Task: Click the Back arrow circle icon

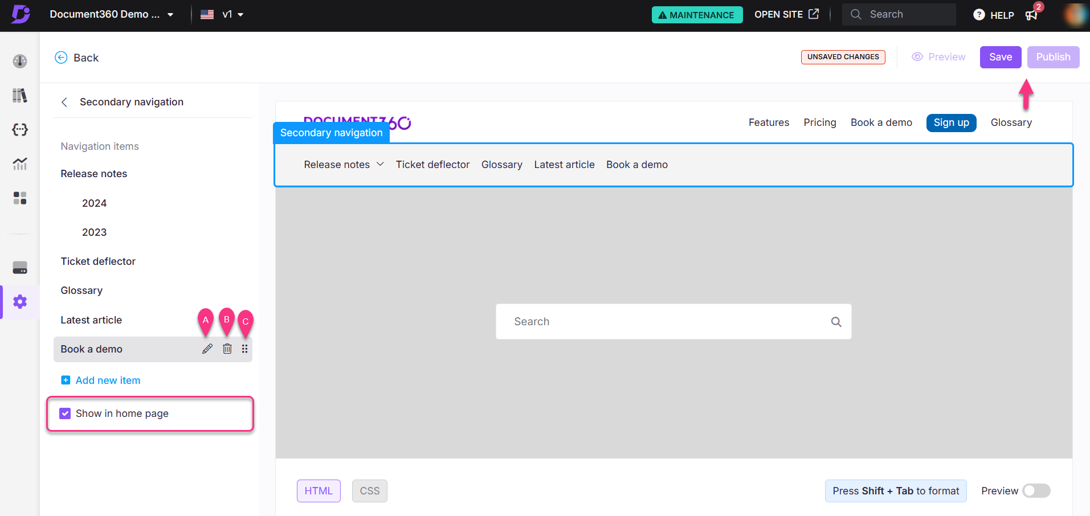Action: (x=61, y=58)
